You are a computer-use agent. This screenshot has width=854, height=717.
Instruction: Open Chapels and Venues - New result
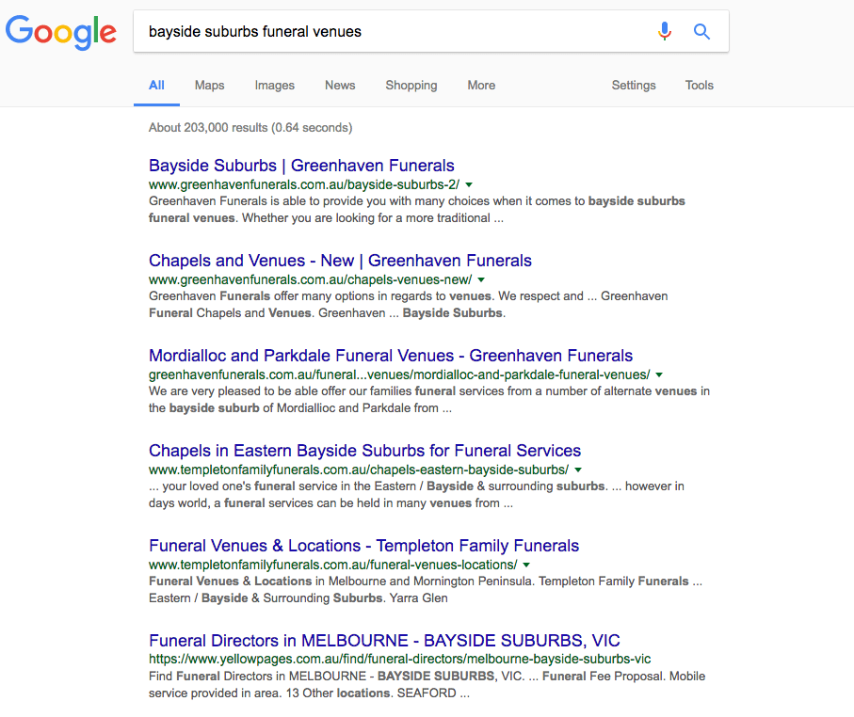[340, 261]
